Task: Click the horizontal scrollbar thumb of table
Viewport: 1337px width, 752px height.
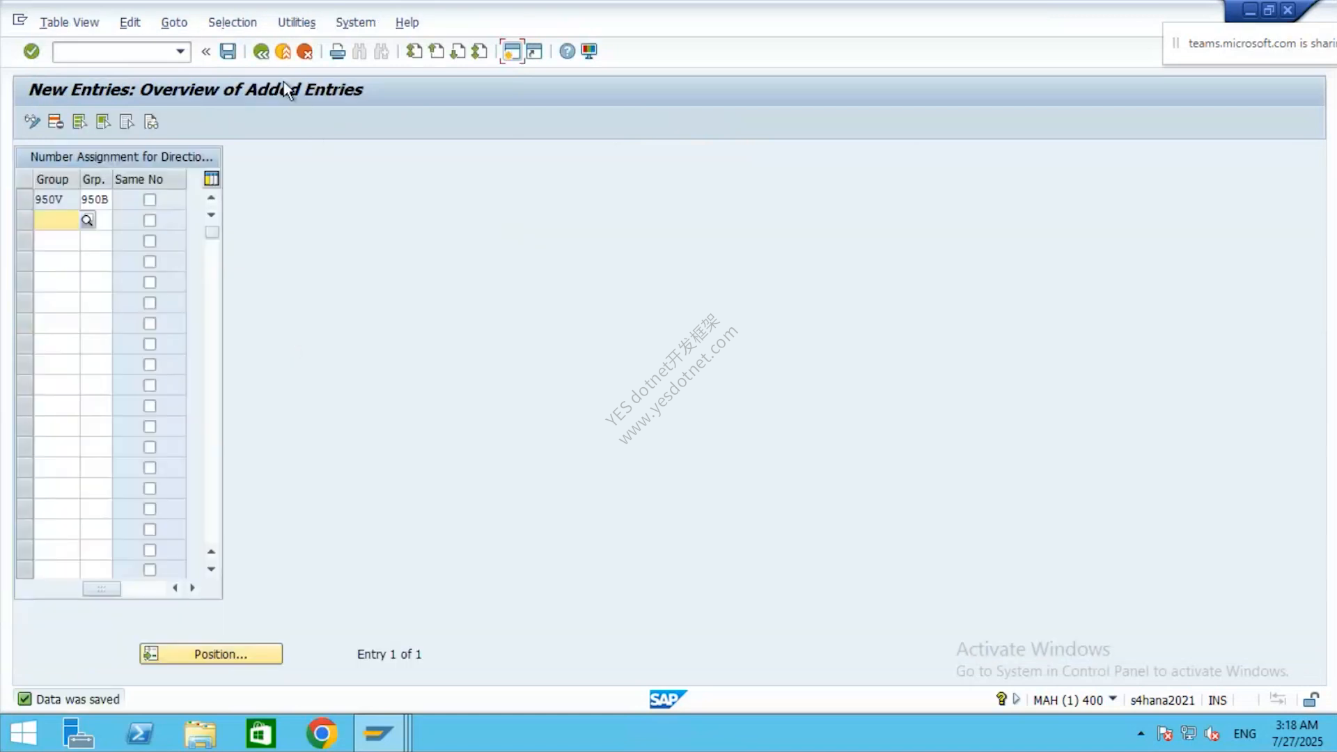Action: [x=102, y=589]
